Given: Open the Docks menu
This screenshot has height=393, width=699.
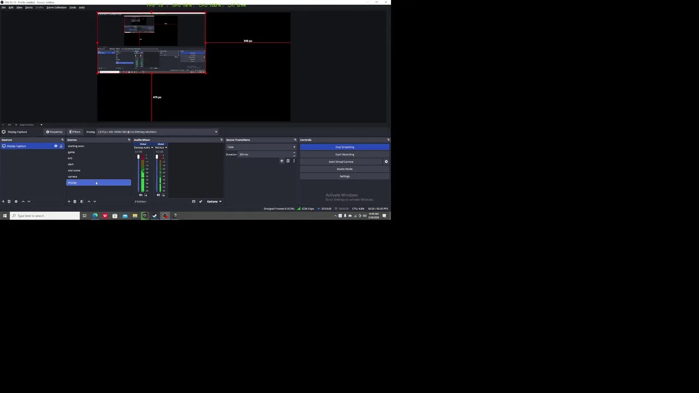Looking at the screenshot, I should pyautogui.click(x=29, y=7).
